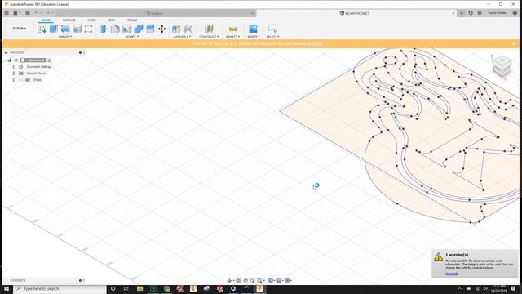Click the Redo arrow
This screenshot has width=522, height=294.
pos(47,13)
